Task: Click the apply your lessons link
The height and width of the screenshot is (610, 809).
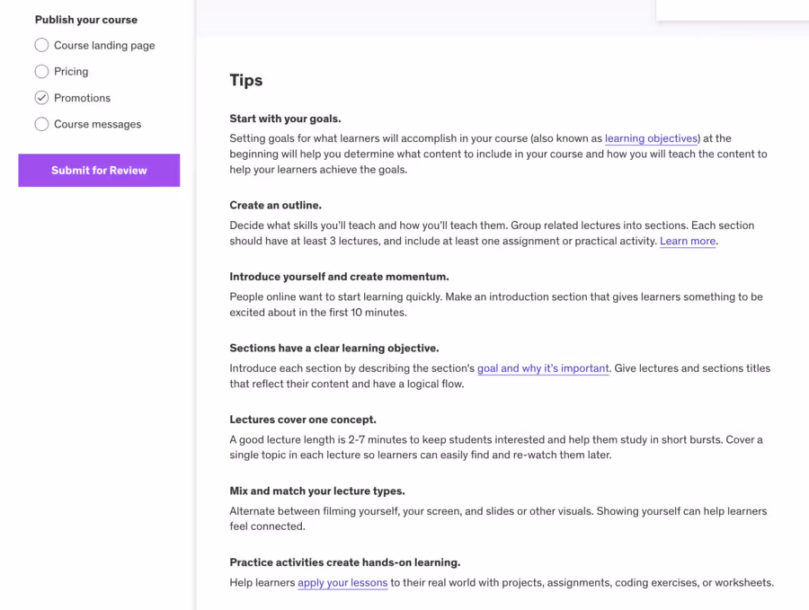Action: [x=342, y=582]
